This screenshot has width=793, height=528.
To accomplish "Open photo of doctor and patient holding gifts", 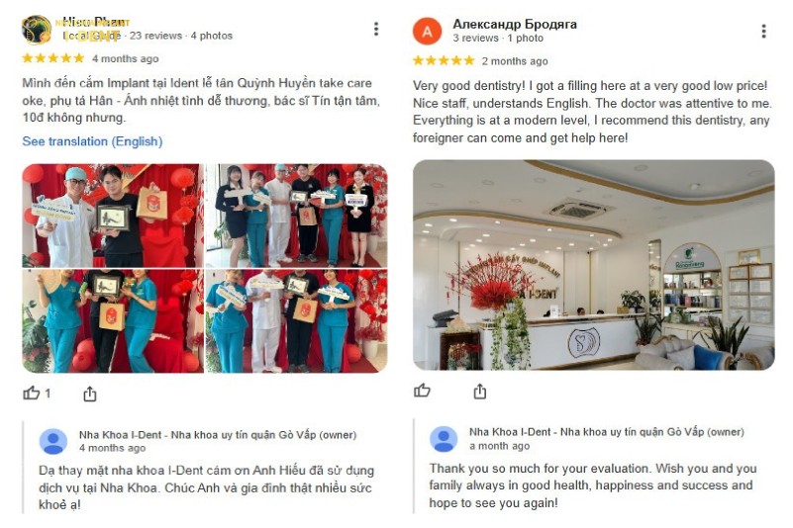I will coord(113,216).
